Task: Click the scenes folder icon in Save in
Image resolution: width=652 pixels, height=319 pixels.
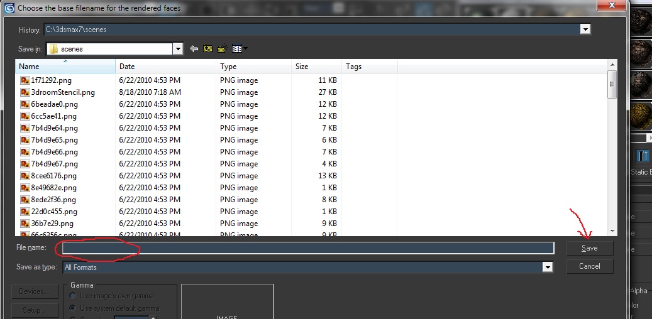Action: [53, 49]
